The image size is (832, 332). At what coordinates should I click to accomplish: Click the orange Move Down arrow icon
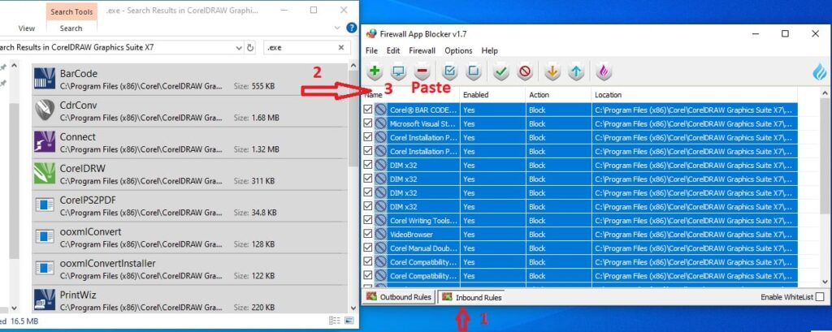[552, 71]
